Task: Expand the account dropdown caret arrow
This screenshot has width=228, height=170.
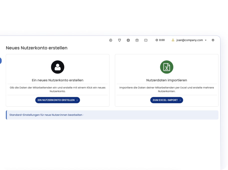Action: pos(206,40)
